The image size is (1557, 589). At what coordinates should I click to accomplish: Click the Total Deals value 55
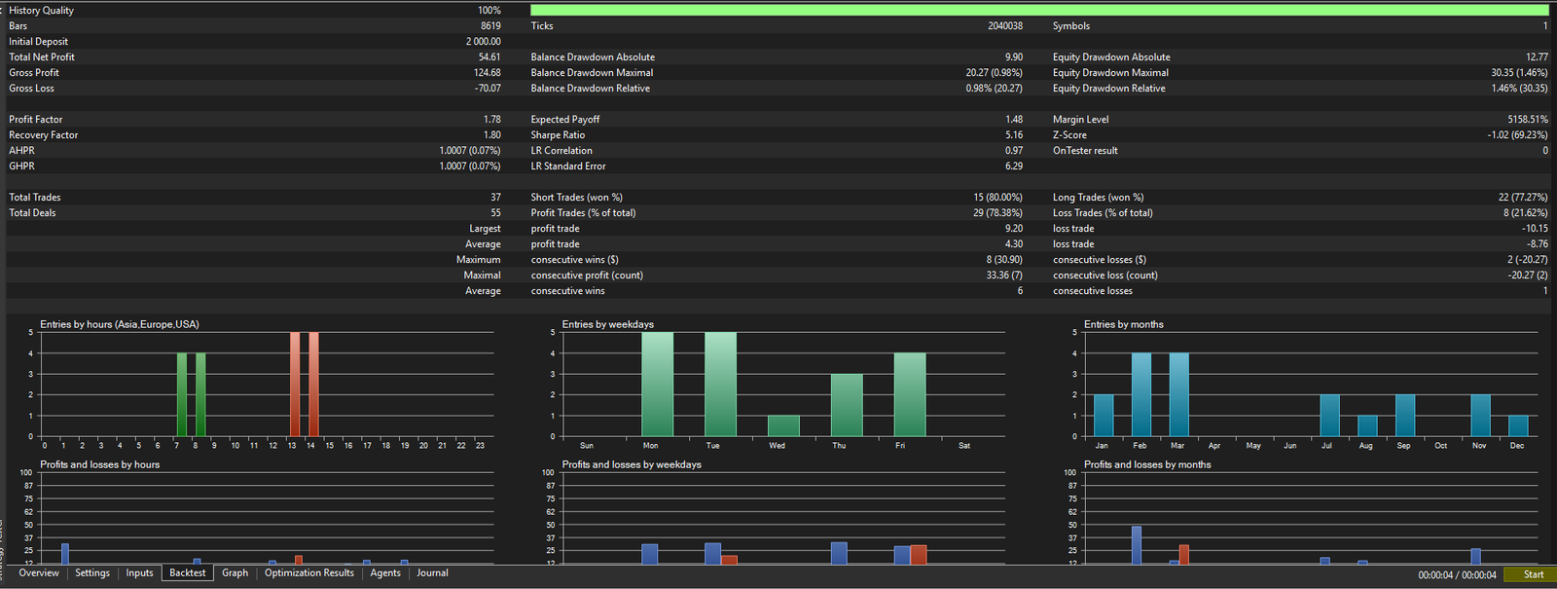[x=495, y=213]
